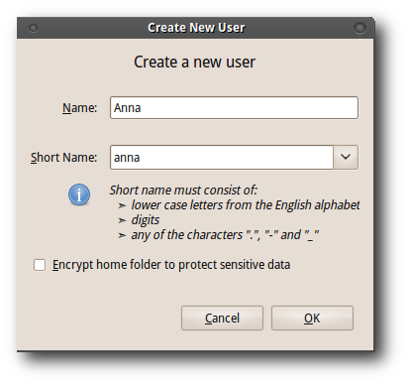Confirm with the OK button
The height and width of the screenshot is (385, 408).
click(312, 318)
